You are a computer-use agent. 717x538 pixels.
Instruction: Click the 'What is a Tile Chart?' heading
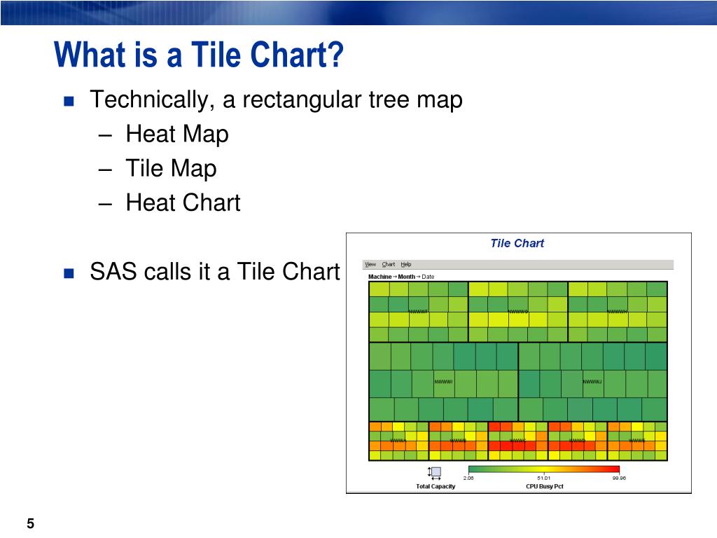click(x=198, y=55)
